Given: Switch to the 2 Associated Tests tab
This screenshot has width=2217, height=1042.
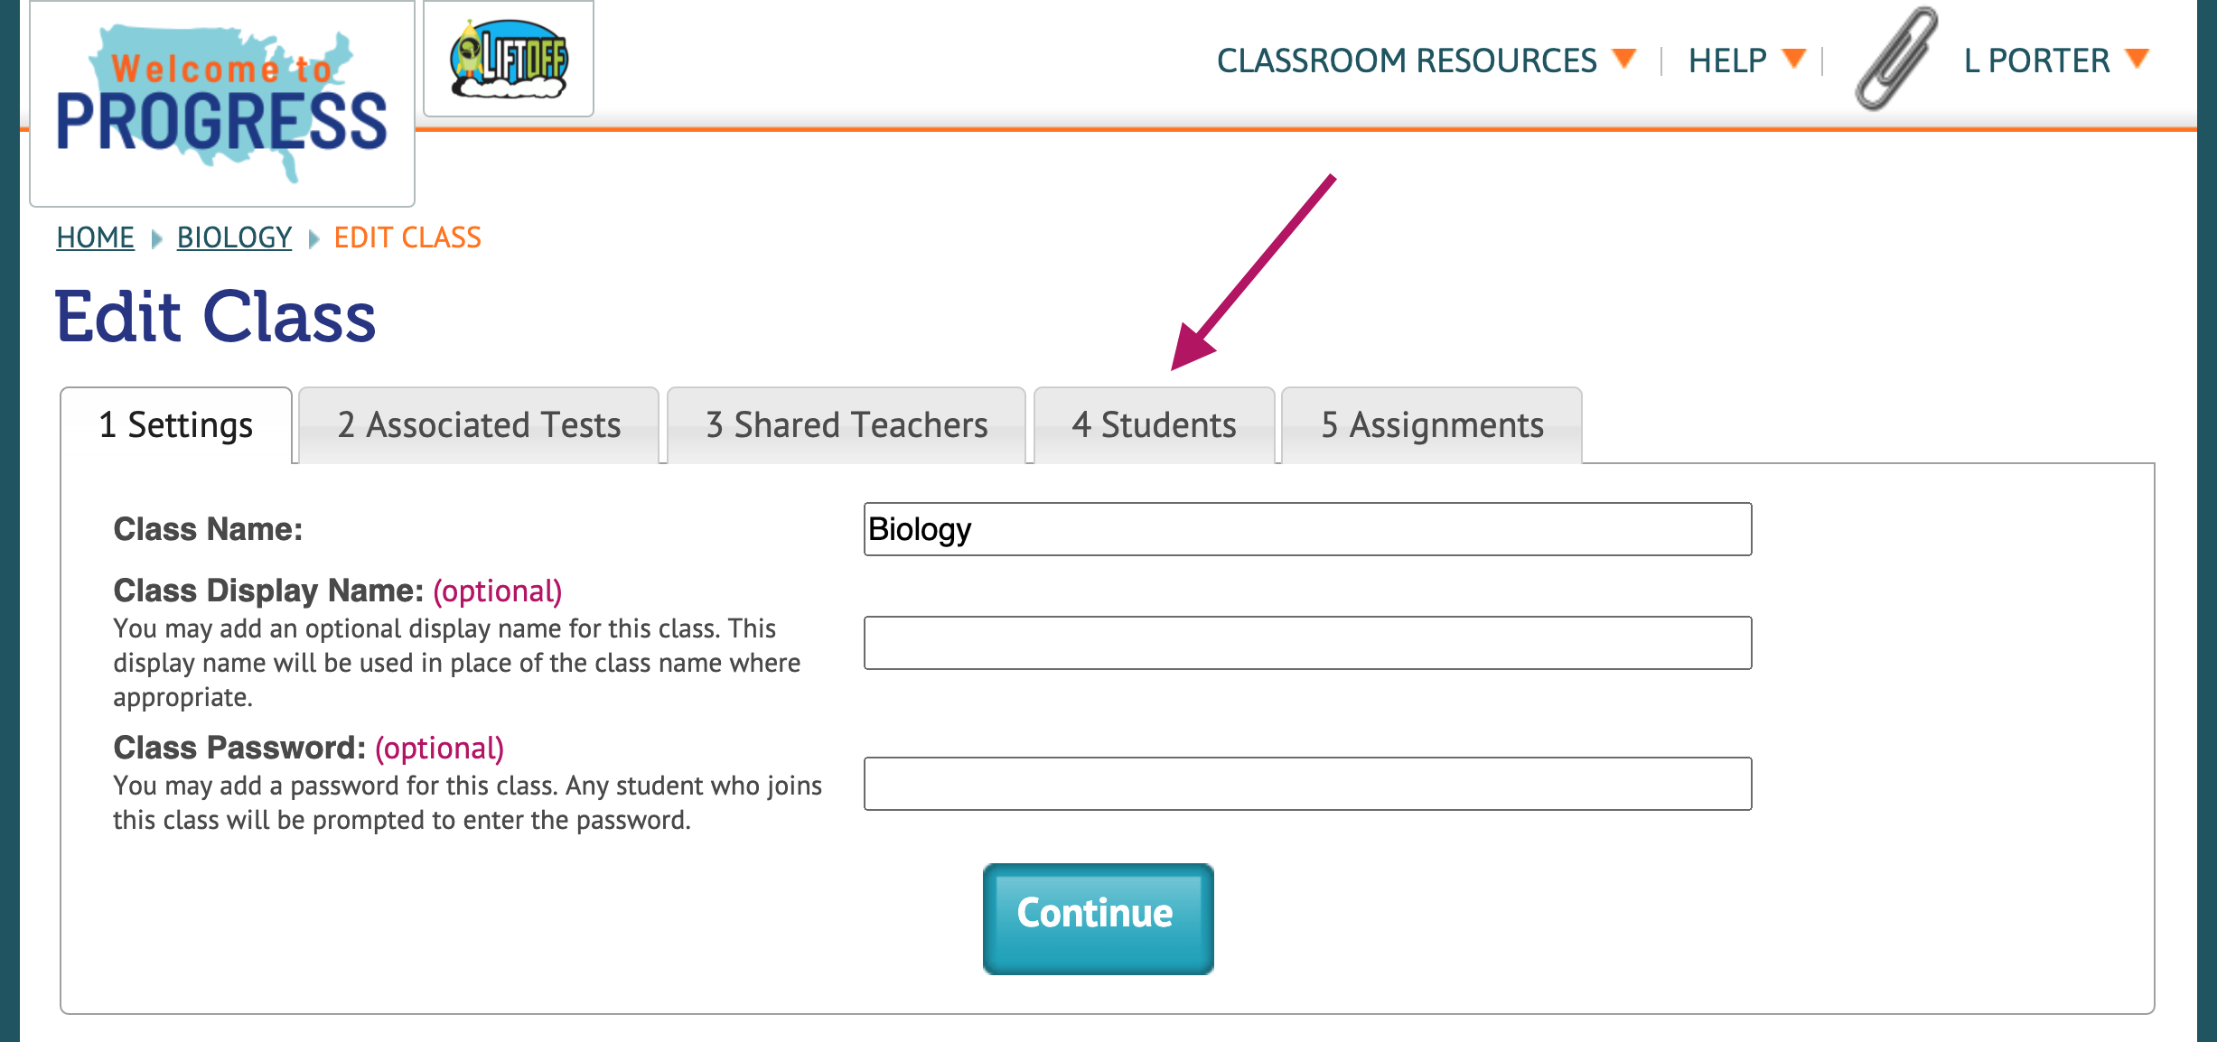Looking at the screenshot, I should [479, 425].
